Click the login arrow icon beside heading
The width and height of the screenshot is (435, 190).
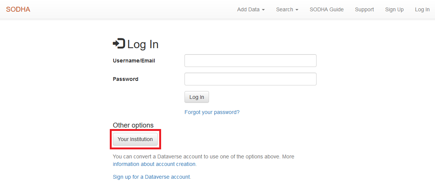click(x=119, y=44)
